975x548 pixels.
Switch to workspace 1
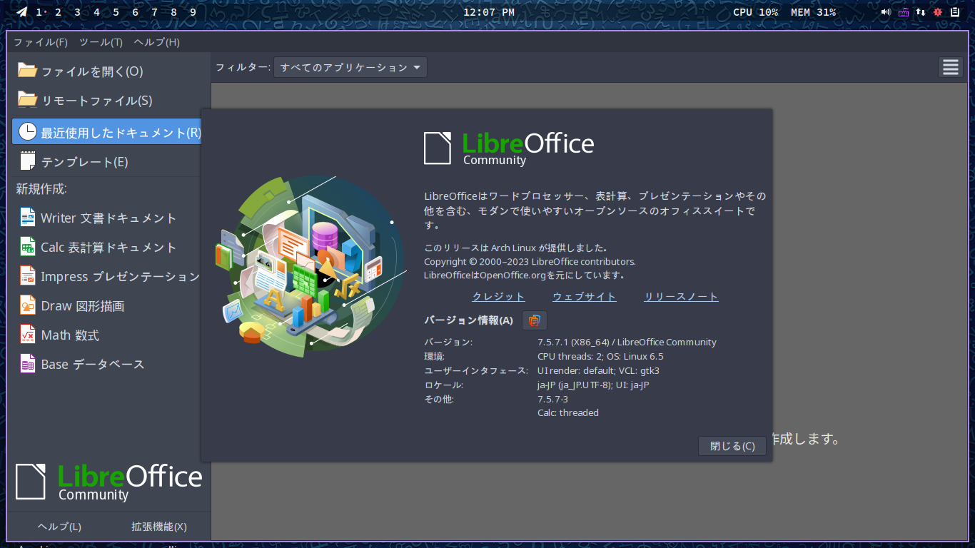click(39, 12)
